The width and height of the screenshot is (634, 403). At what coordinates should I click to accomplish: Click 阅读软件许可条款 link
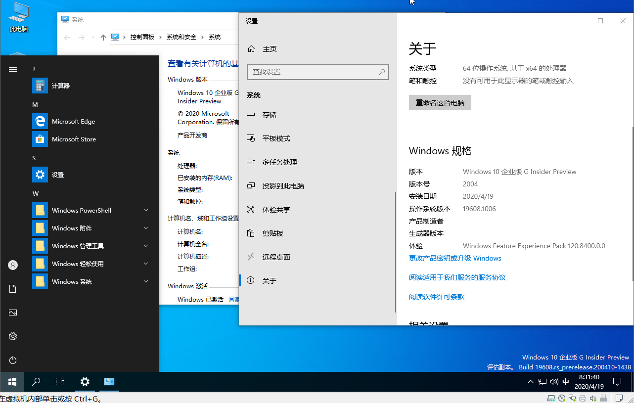coord(437,297)
